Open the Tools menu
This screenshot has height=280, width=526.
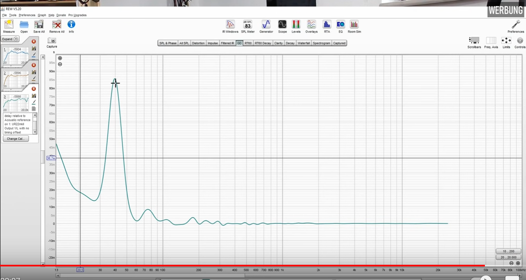[x=13, y=15]
